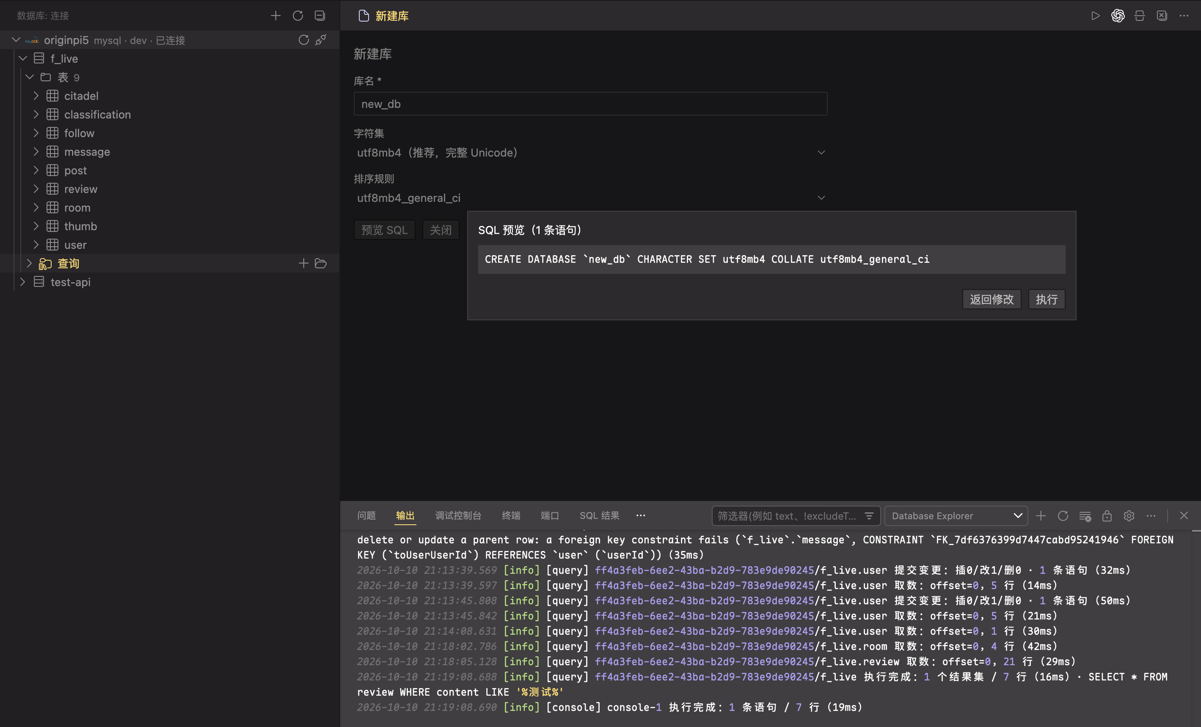Add a new query in the 查询 row
The height and width of the screenshot is (727, 1201).
click(x=303, y=264)
